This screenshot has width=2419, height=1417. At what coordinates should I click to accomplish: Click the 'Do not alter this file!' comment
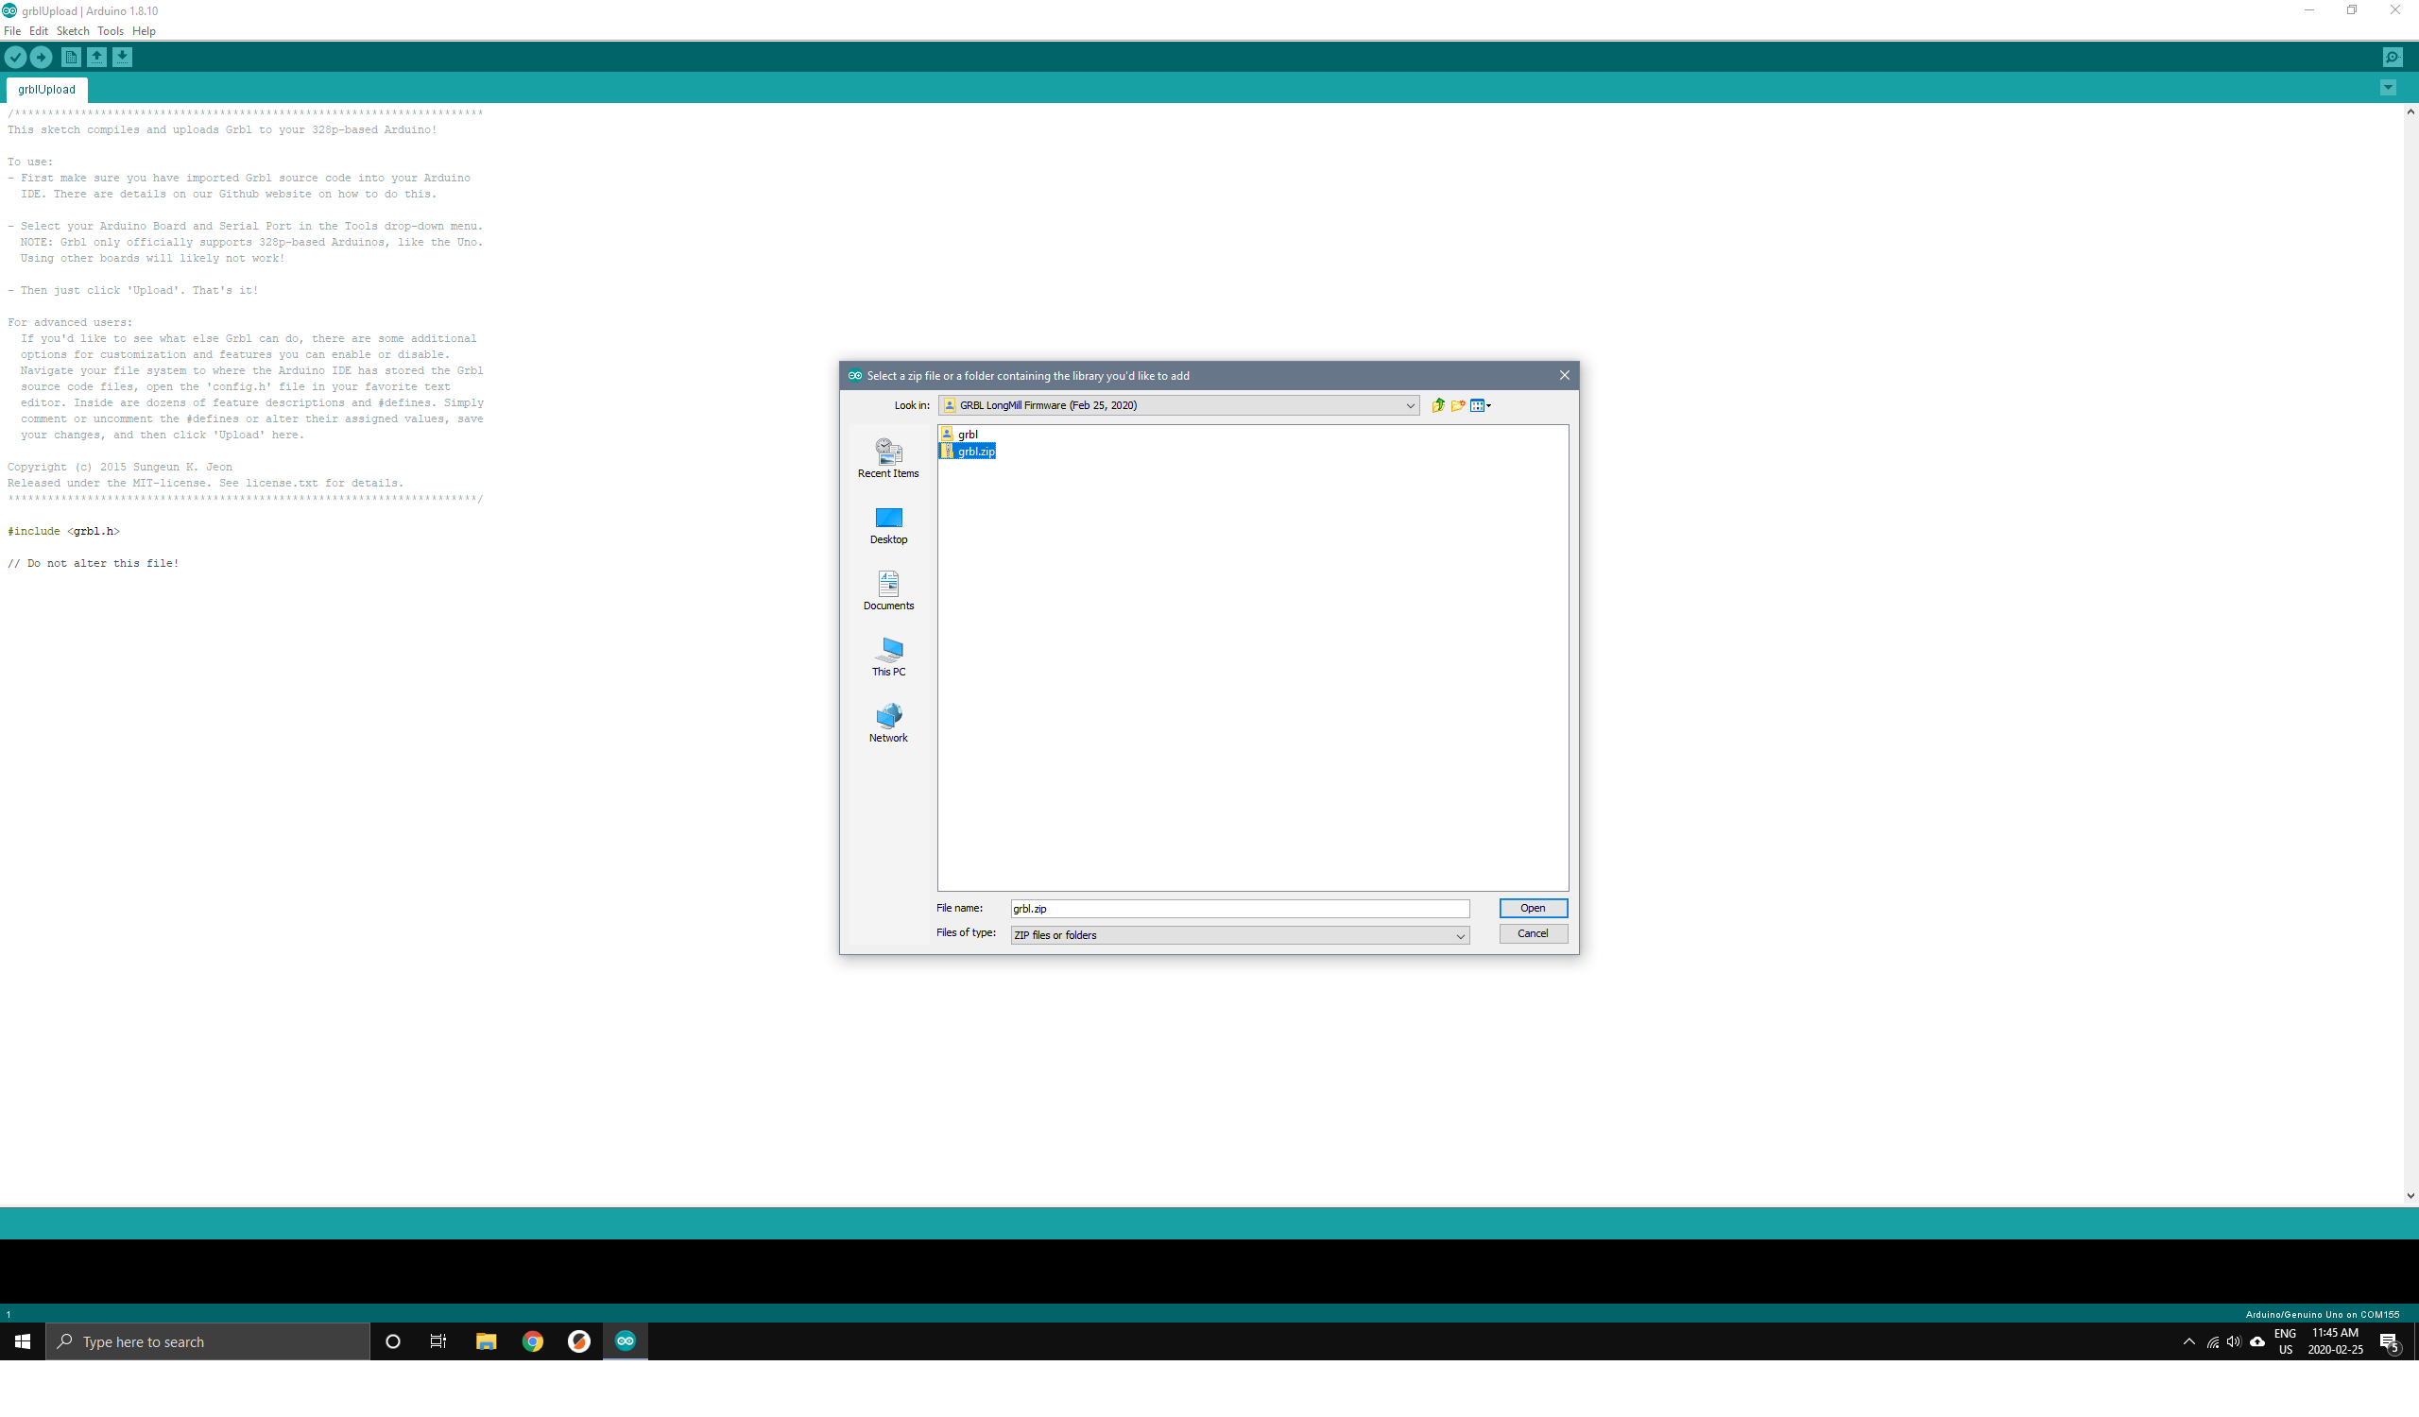(x=94, y=564)
